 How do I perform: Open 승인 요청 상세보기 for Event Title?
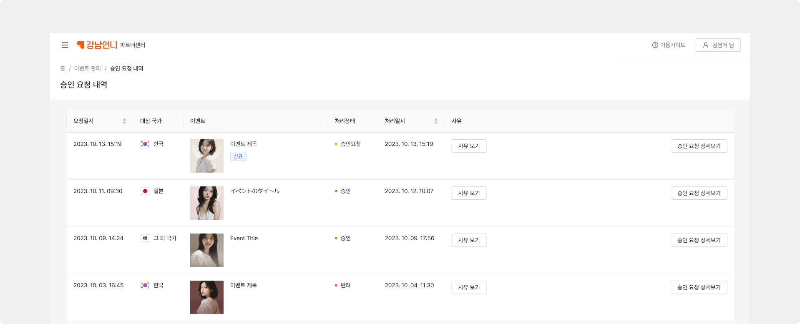click(x=699, y=240)
